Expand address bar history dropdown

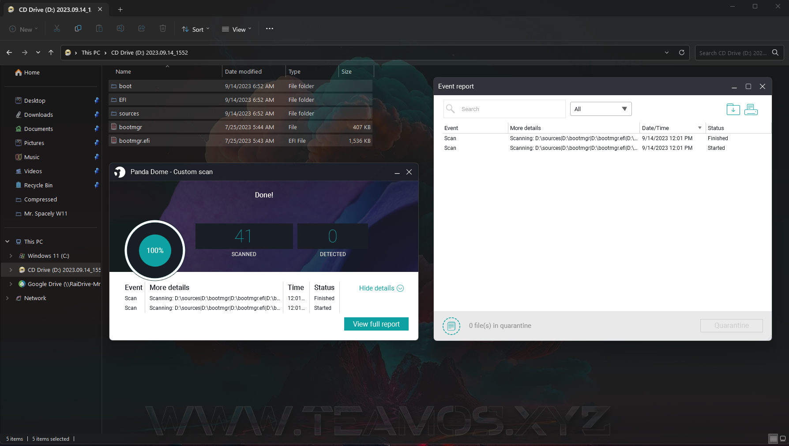click(667, 52)
